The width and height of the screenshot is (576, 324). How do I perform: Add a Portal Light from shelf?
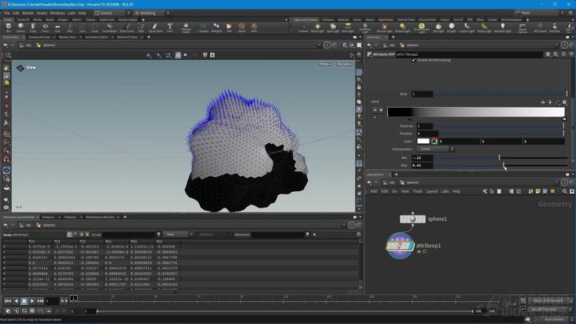[484, 28]
